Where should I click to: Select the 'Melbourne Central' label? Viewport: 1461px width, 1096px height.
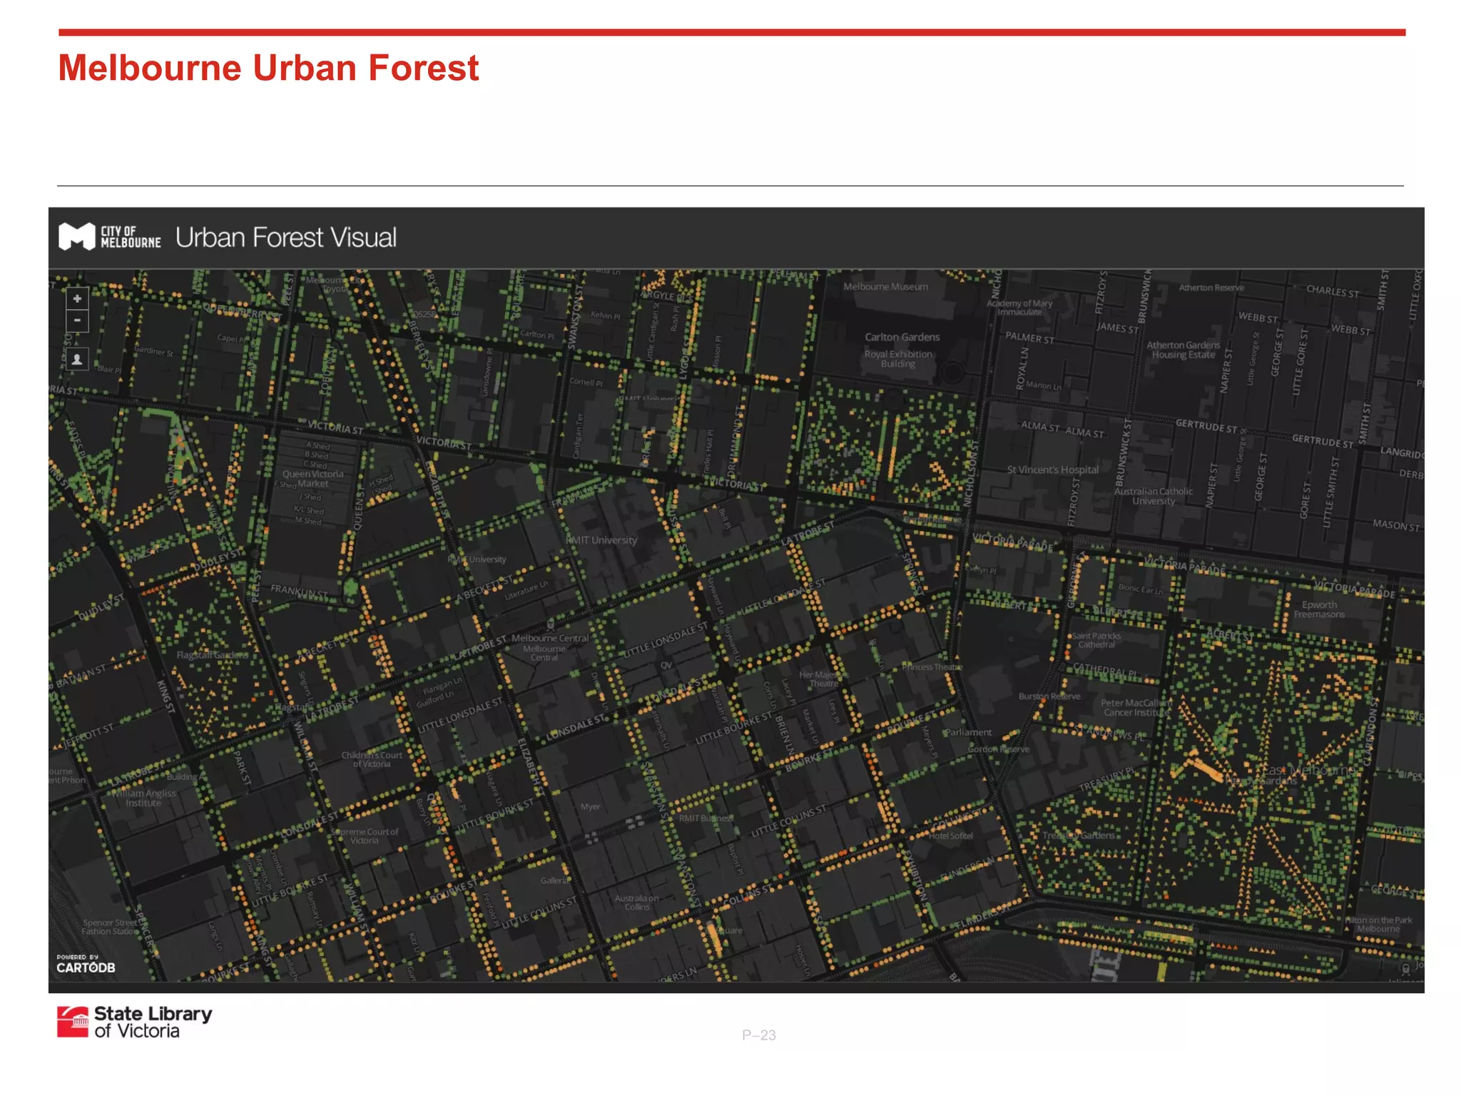pyautogui.click(x=550, y=638)
